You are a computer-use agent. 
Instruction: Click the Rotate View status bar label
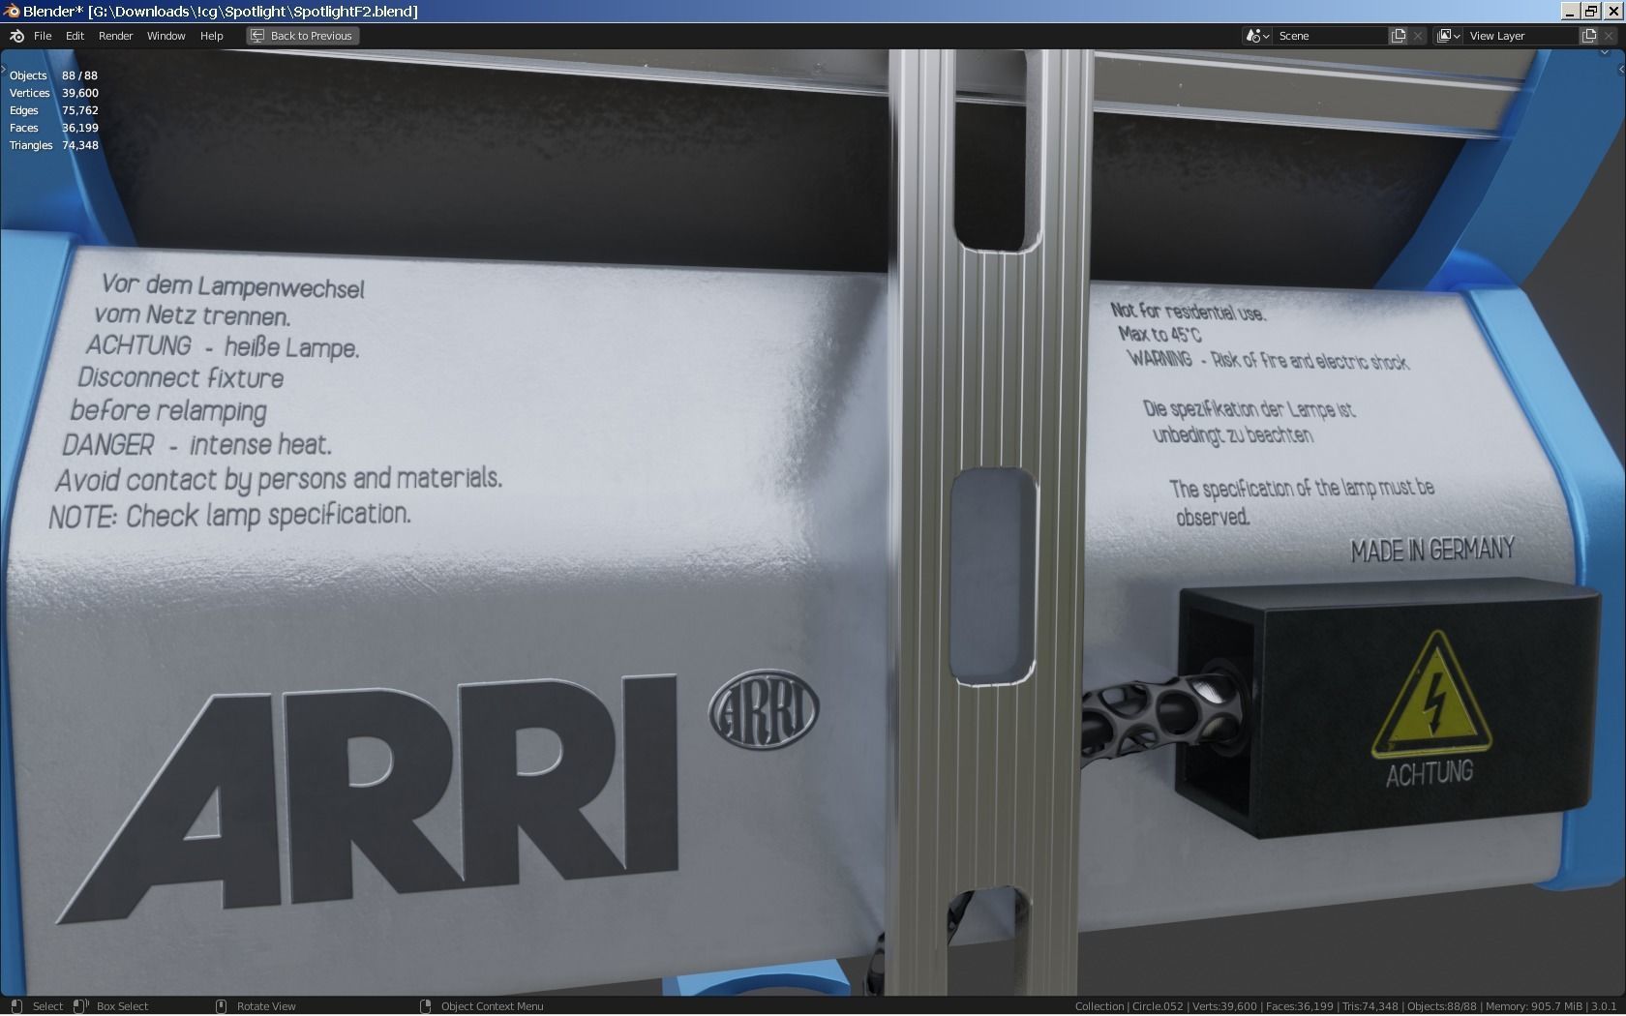[266, 1006]
